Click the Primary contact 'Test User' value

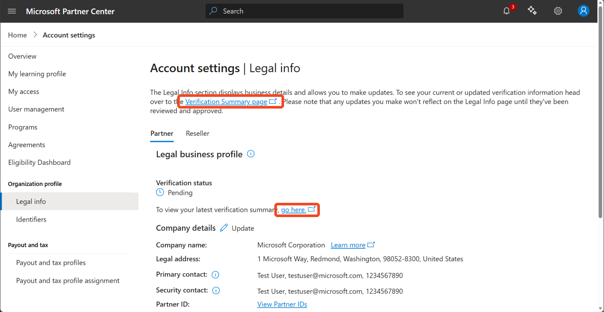pyautogui.click(x=330, y=276)
